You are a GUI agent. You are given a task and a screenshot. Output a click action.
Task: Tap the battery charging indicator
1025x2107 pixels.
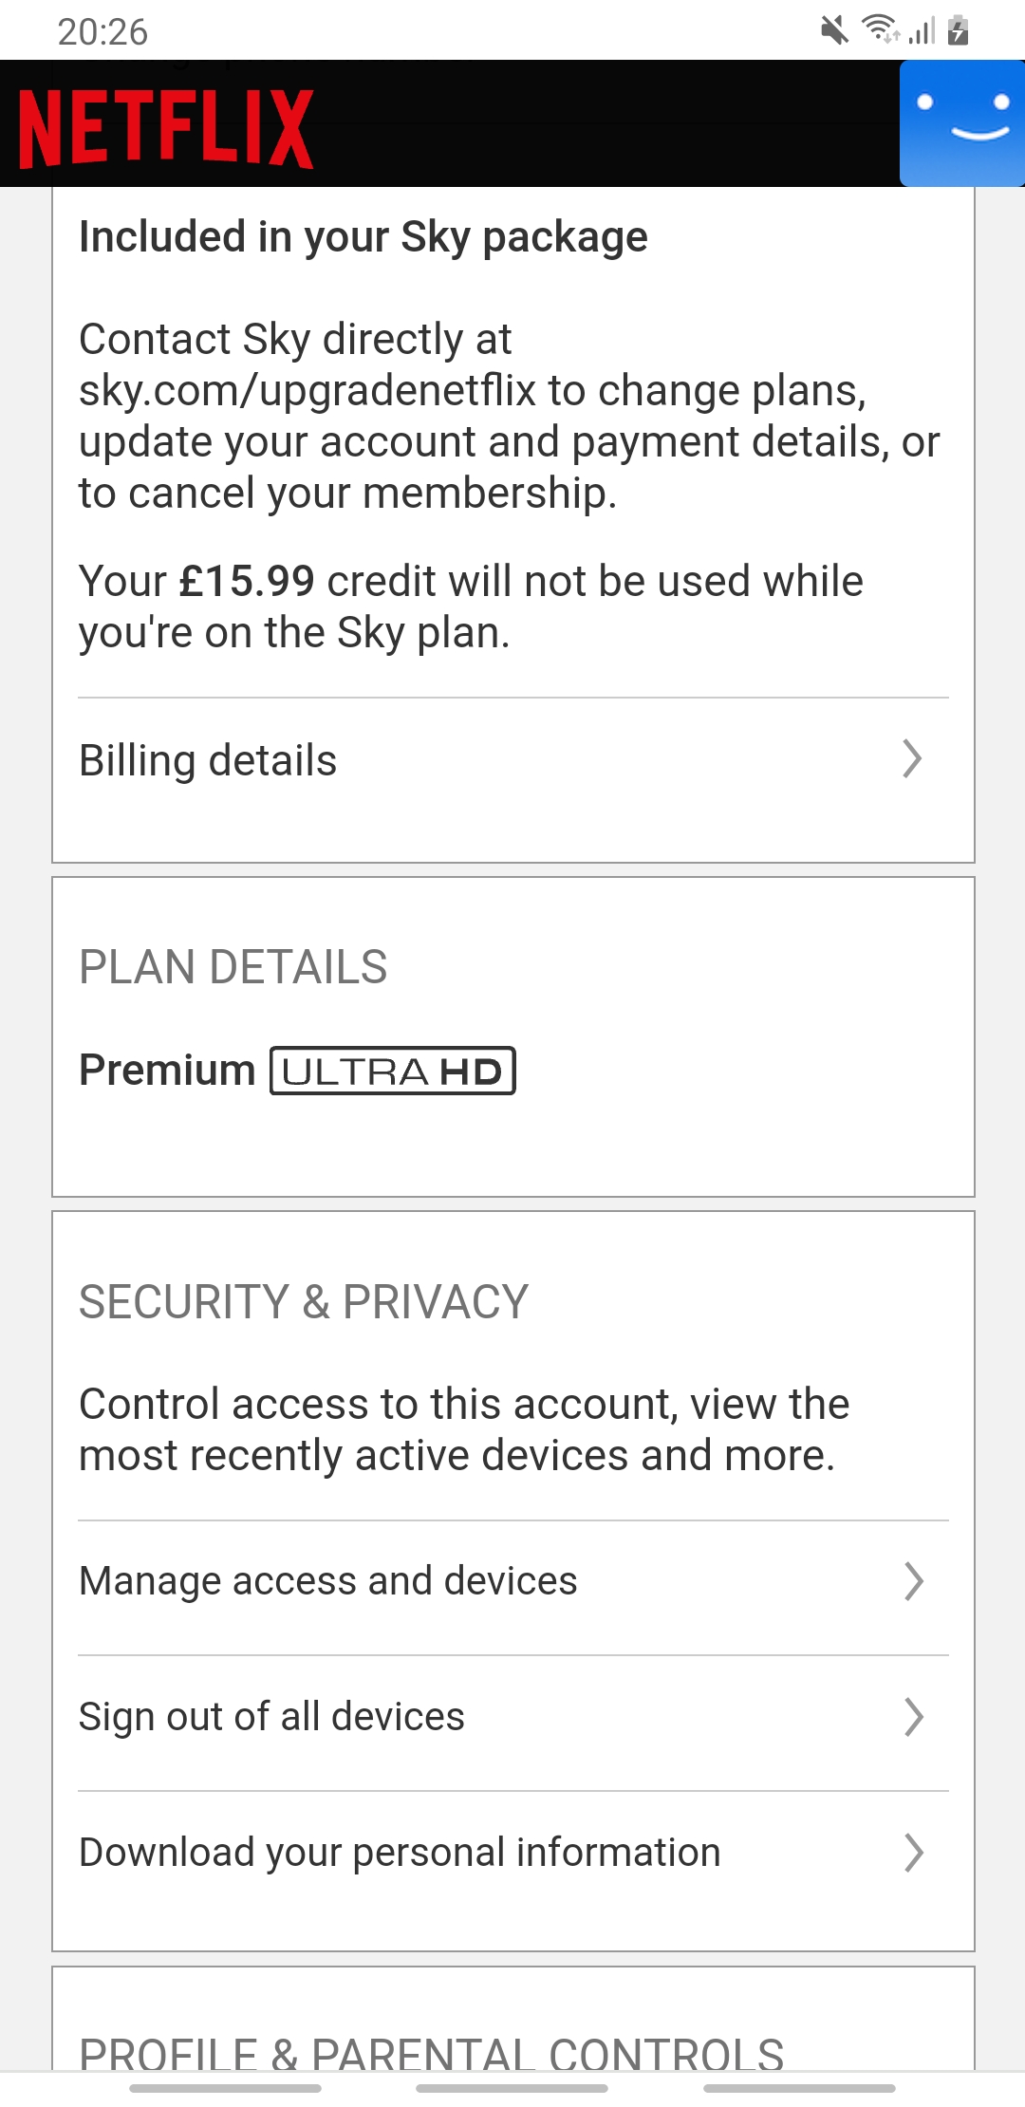[959, 31]
